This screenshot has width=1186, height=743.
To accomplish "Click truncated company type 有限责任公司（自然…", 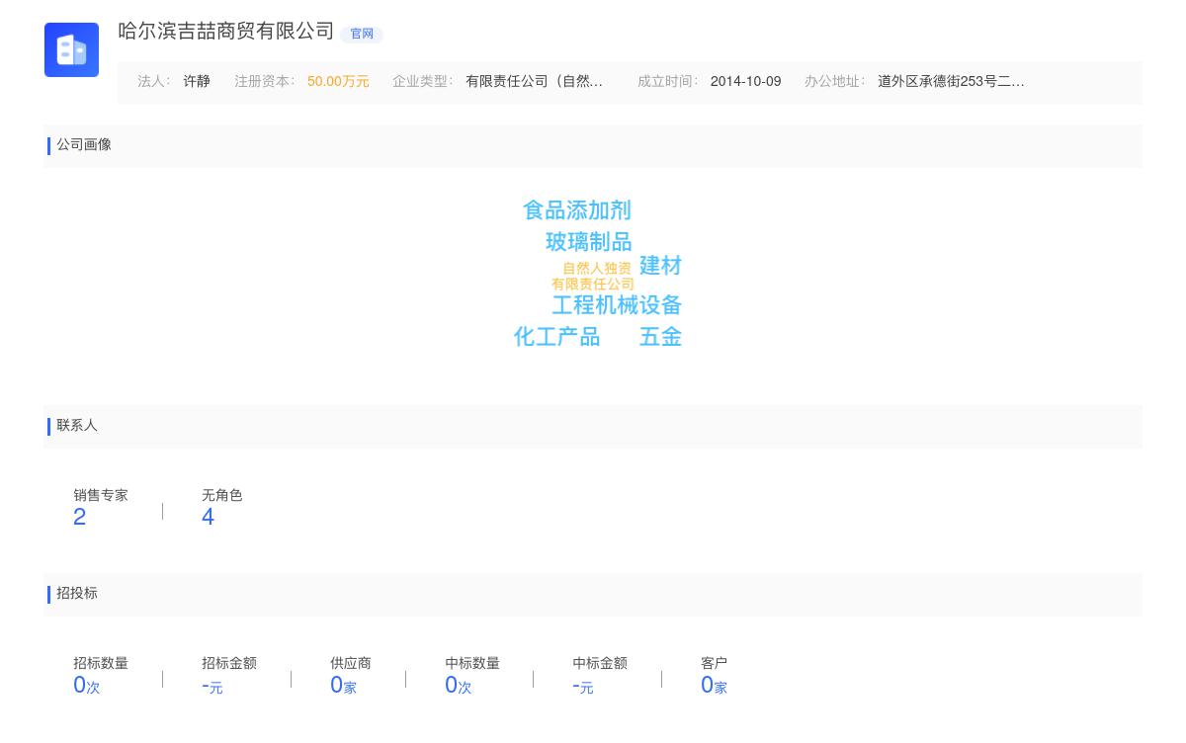I will tap(535, 82).
